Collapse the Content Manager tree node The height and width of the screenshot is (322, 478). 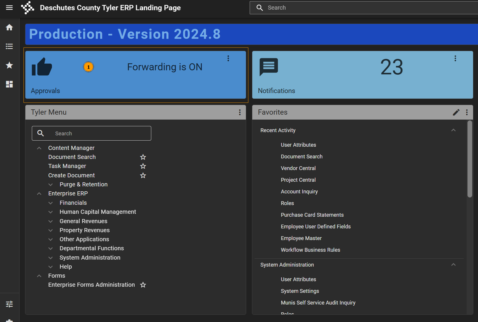[39, 148]
